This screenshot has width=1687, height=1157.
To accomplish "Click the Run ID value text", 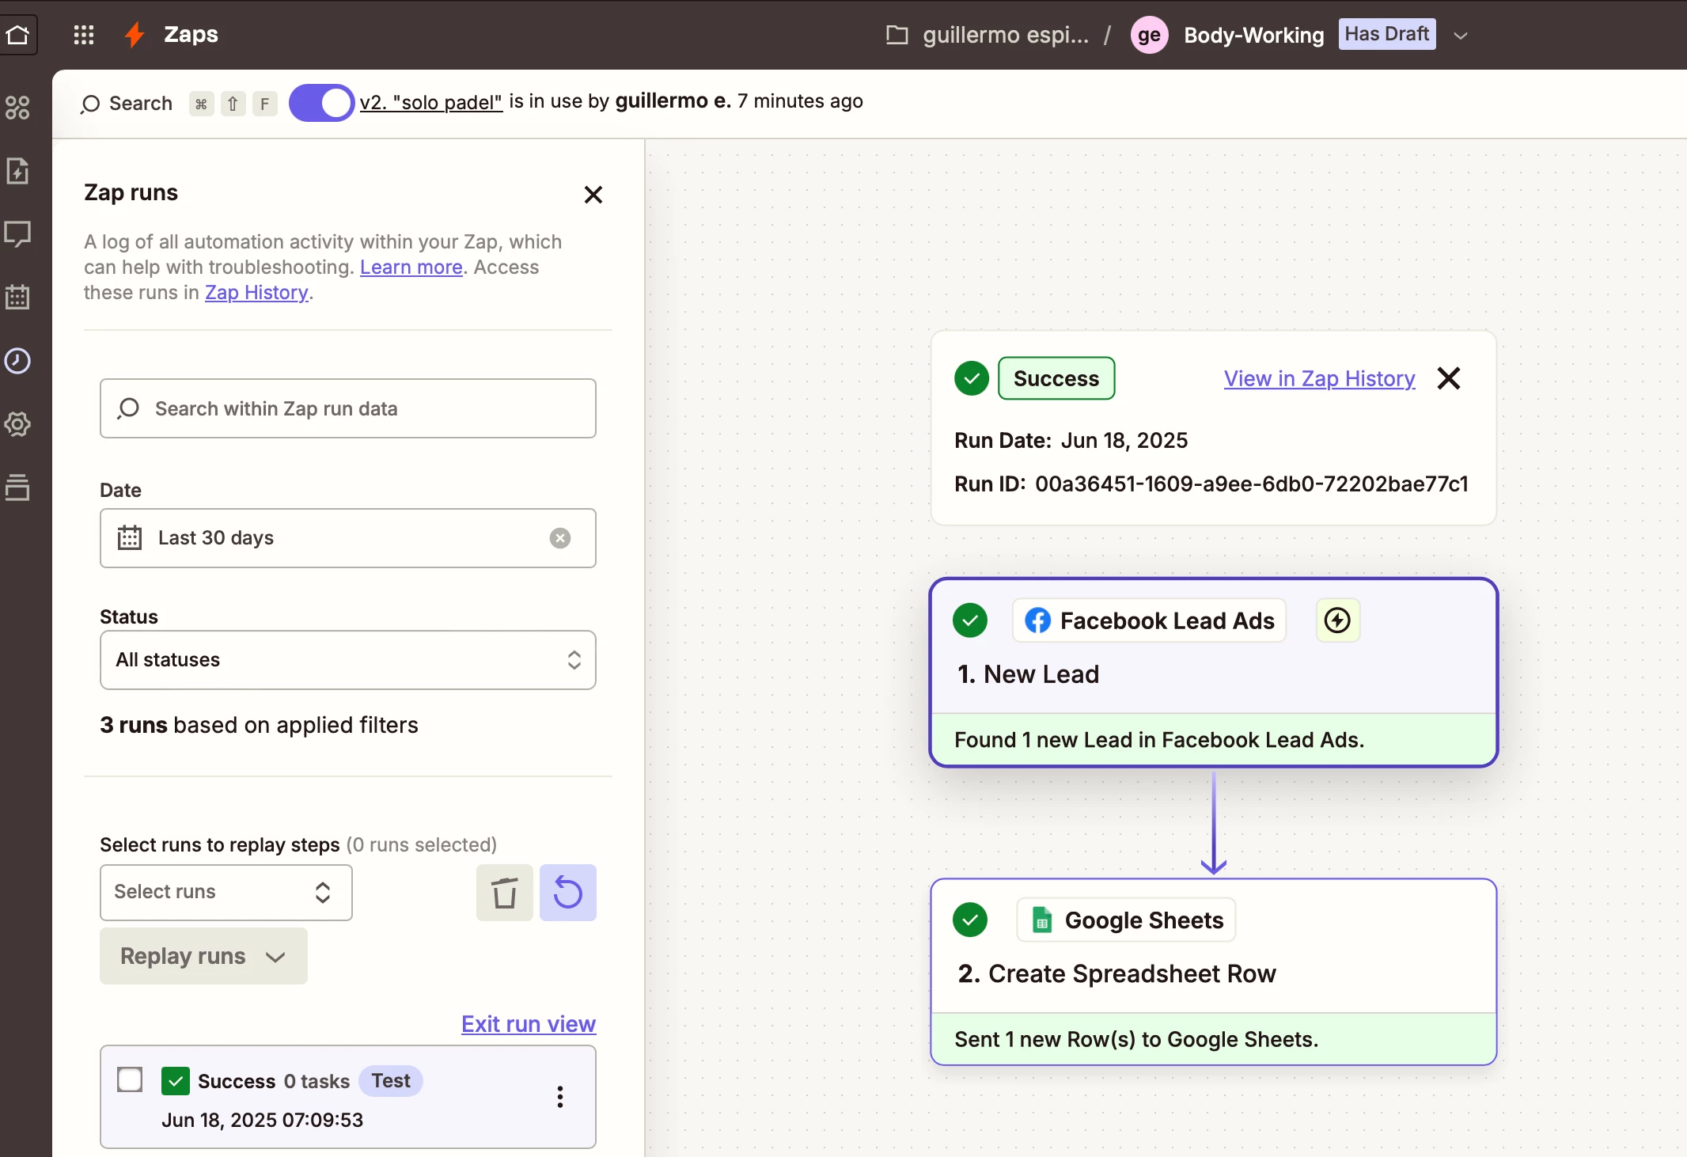I will click(1252, 484).
